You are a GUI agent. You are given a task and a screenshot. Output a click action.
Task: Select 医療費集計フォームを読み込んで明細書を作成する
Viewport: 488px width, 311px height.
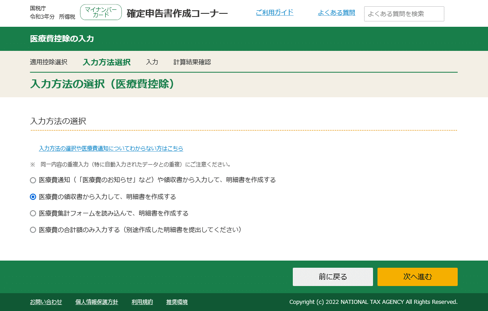[x=33, y=213]
